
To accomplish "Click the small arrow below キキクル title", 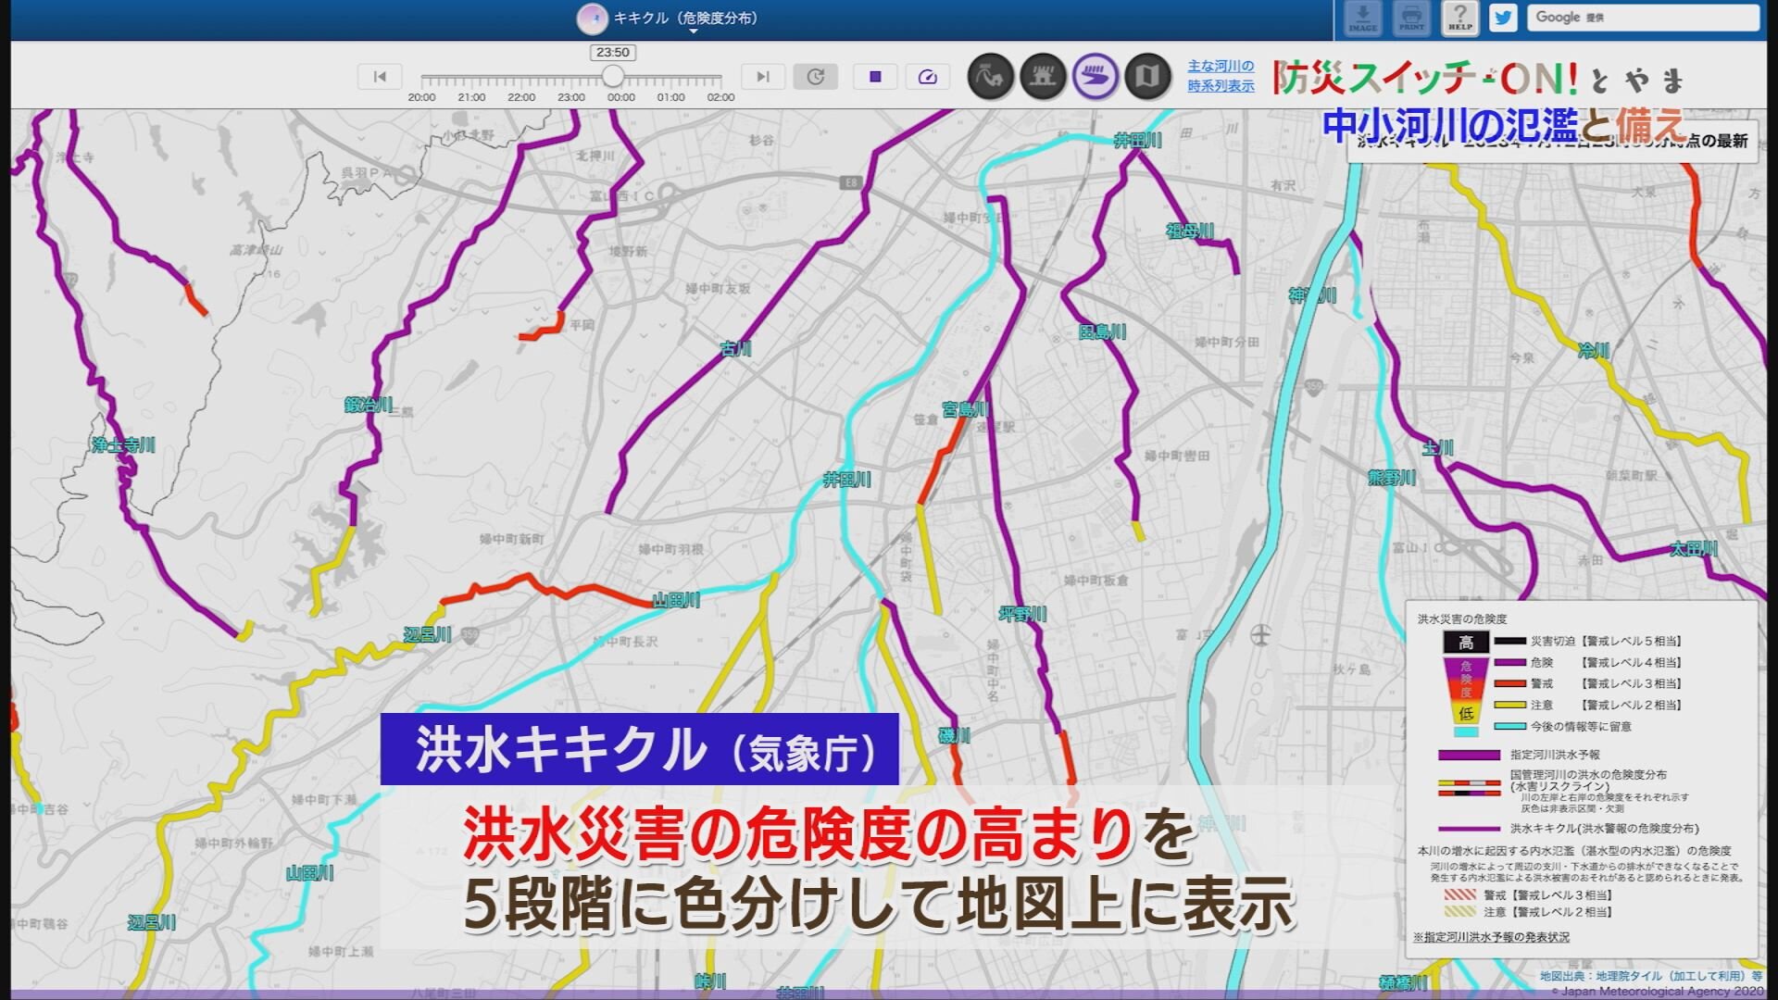I will click(693, 32).
